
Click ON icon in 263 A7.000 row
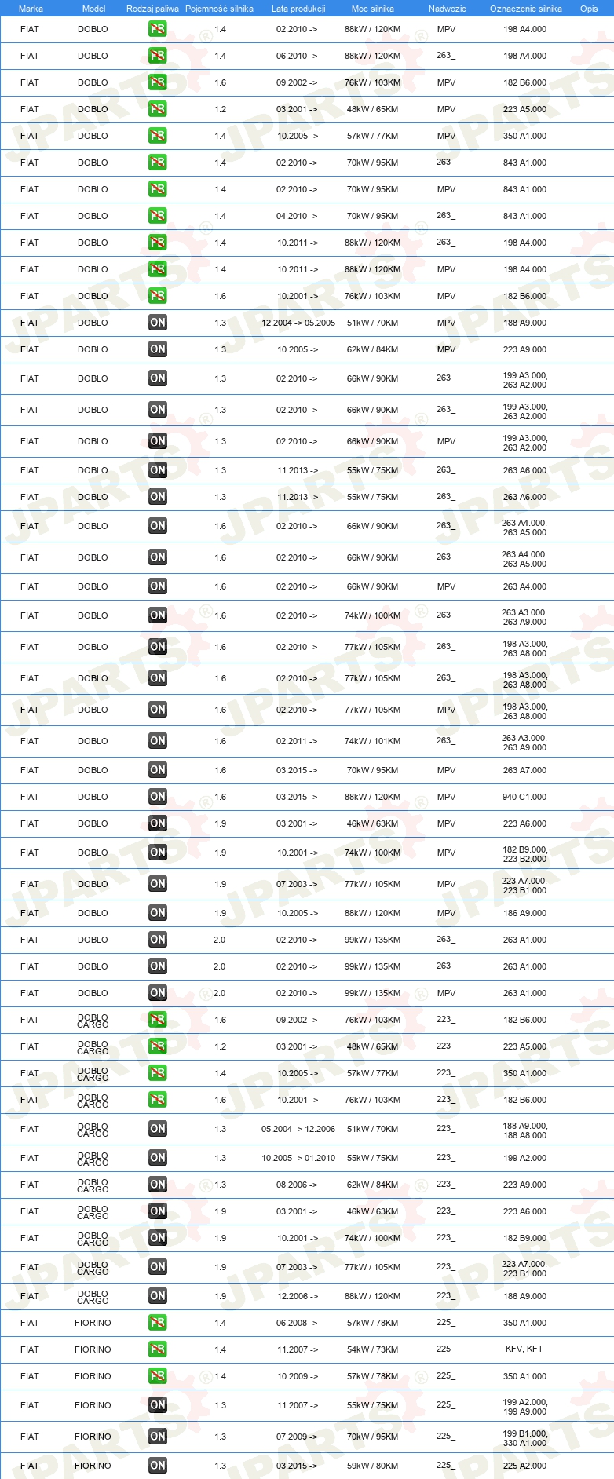(158, 770)
